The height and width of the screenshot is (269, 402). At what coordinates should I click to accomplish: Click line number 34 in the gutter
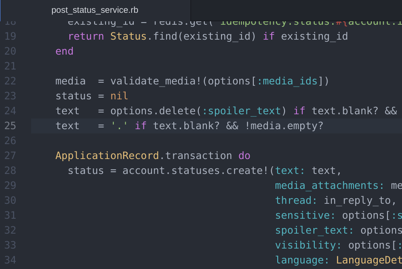(x=10, y=260)
